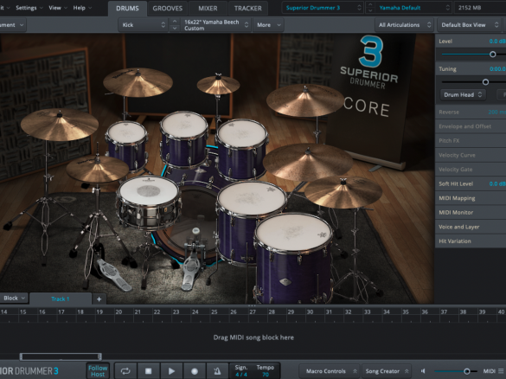The image size is (506, 379).
Task: Open MIDI menu icon at bottom right
Action: 500,371
